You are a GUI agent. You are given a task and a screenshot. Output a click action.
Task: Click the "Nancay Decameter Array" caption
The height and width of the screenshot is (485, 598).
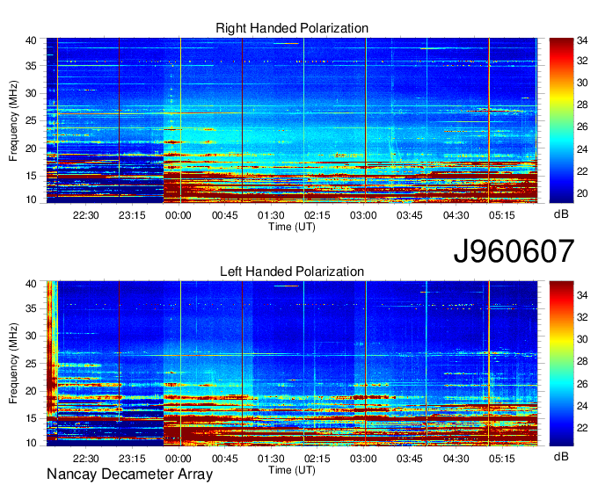(129, 474)
